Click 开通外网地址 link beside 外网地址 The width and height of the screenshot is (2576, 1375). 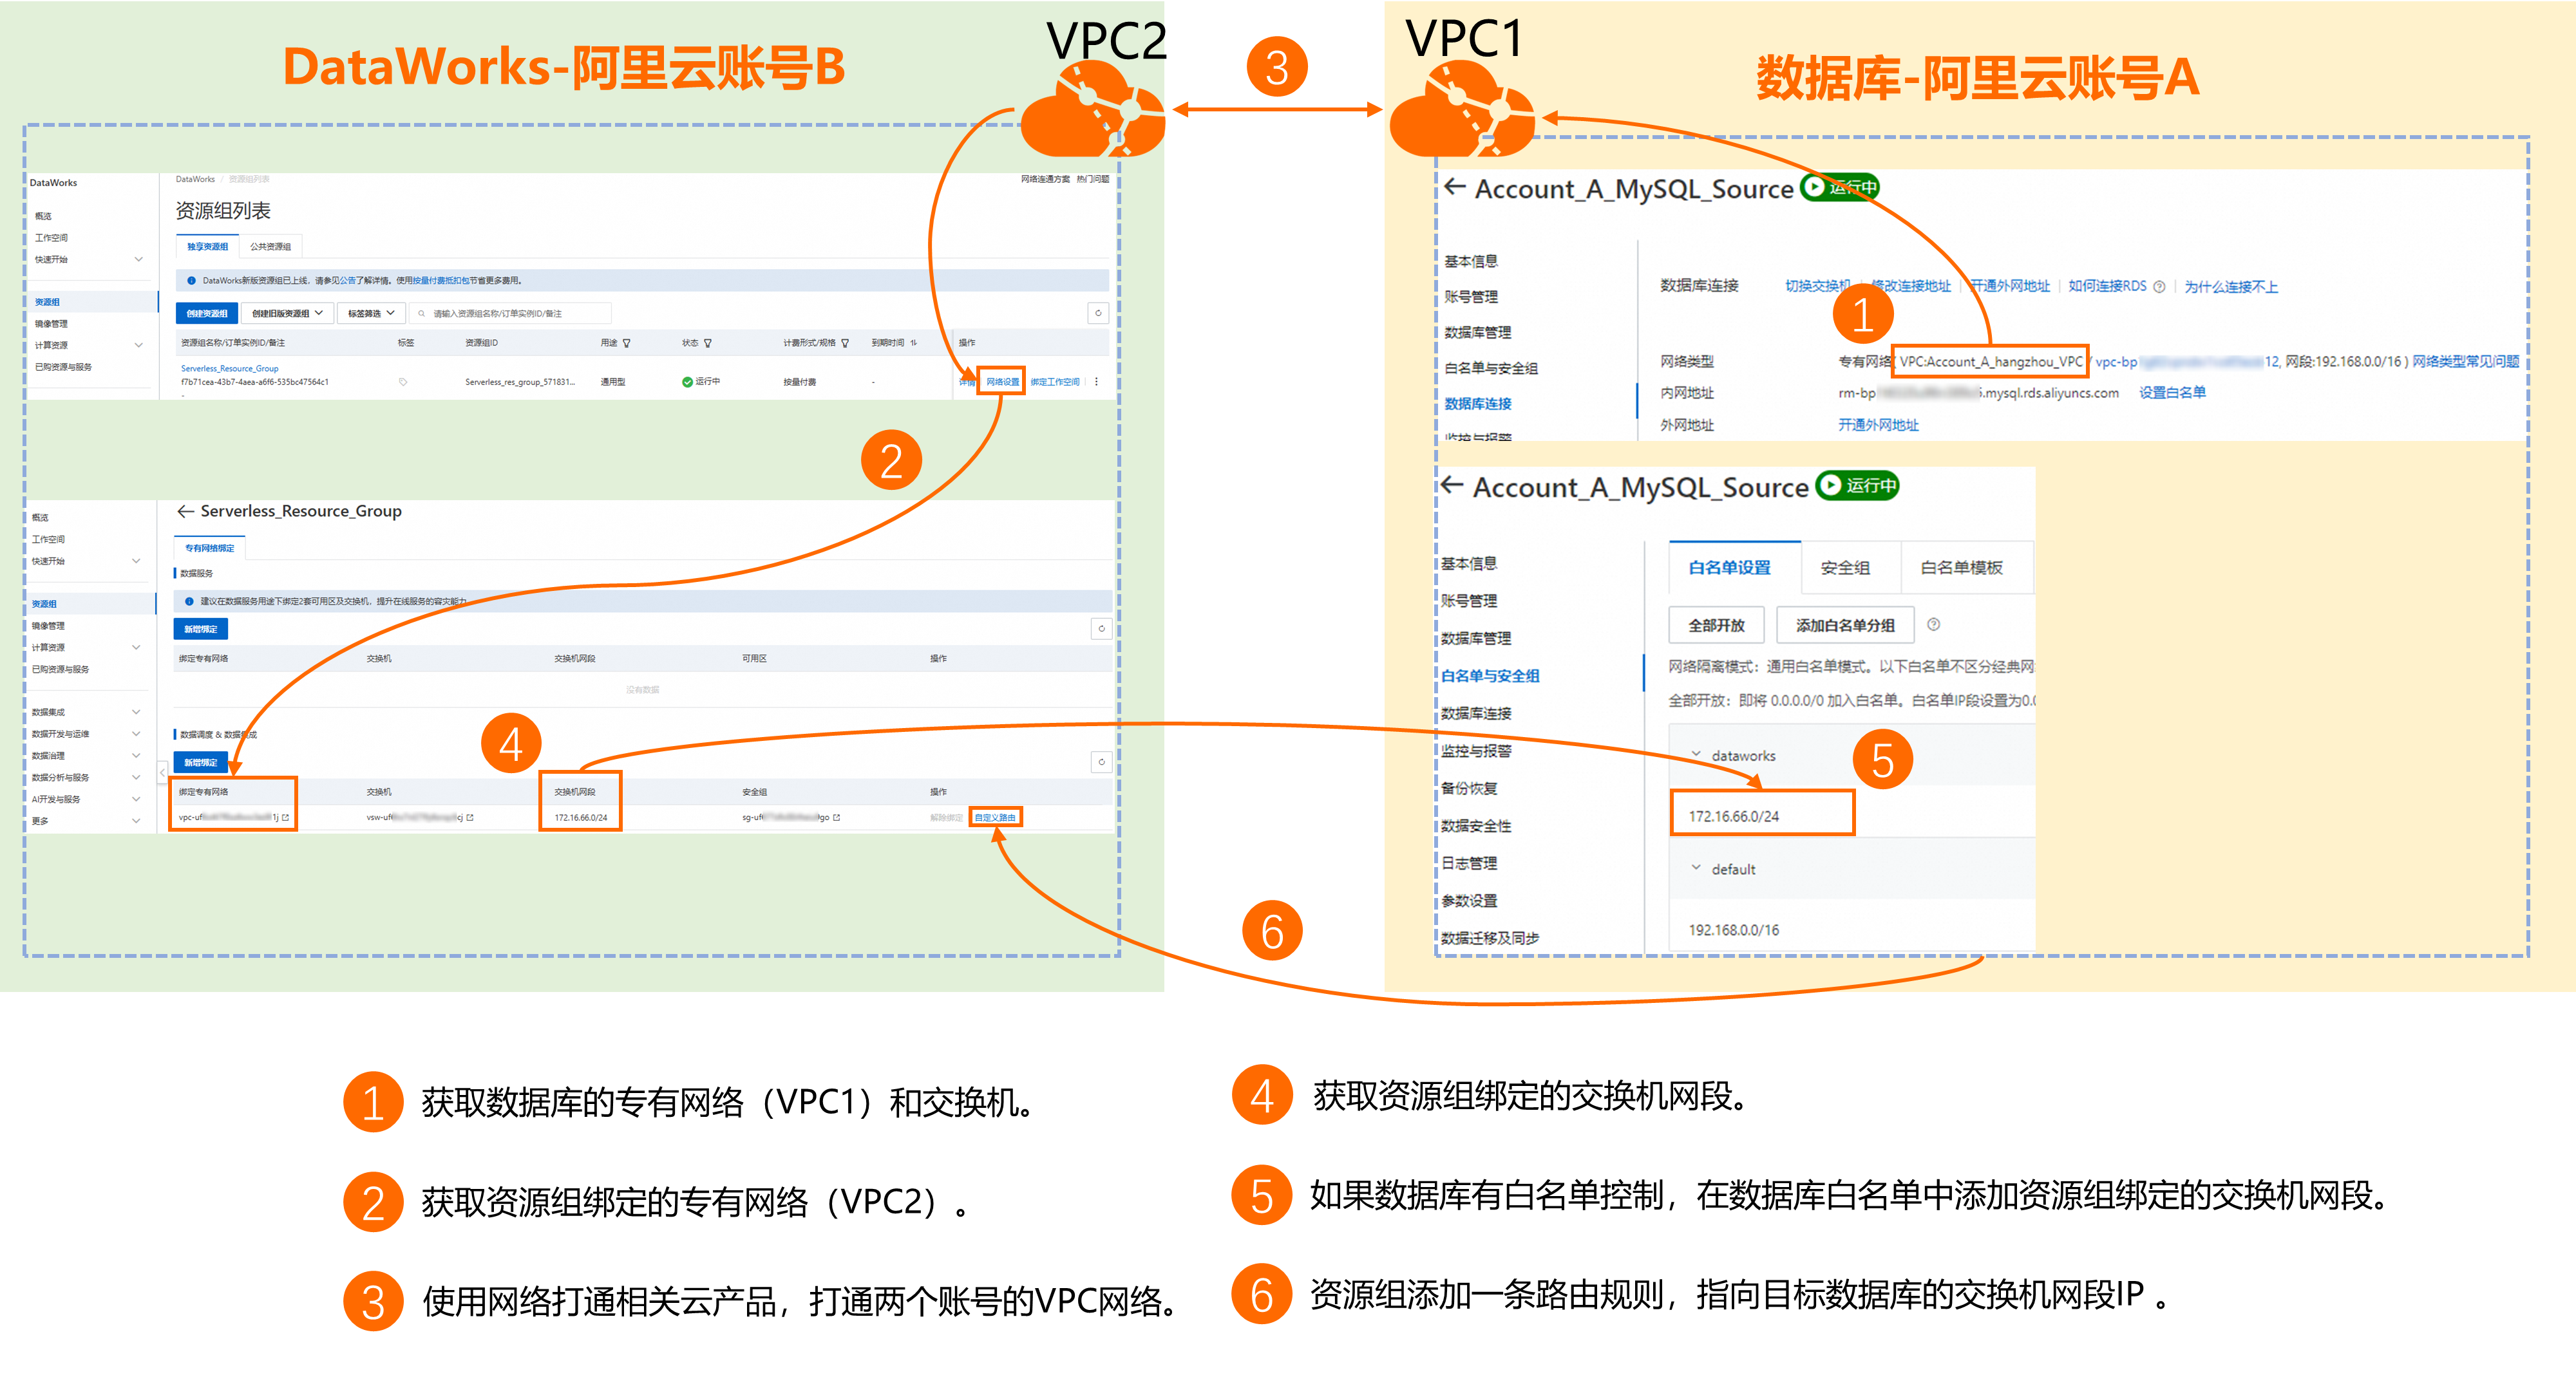click(1878, 425)
